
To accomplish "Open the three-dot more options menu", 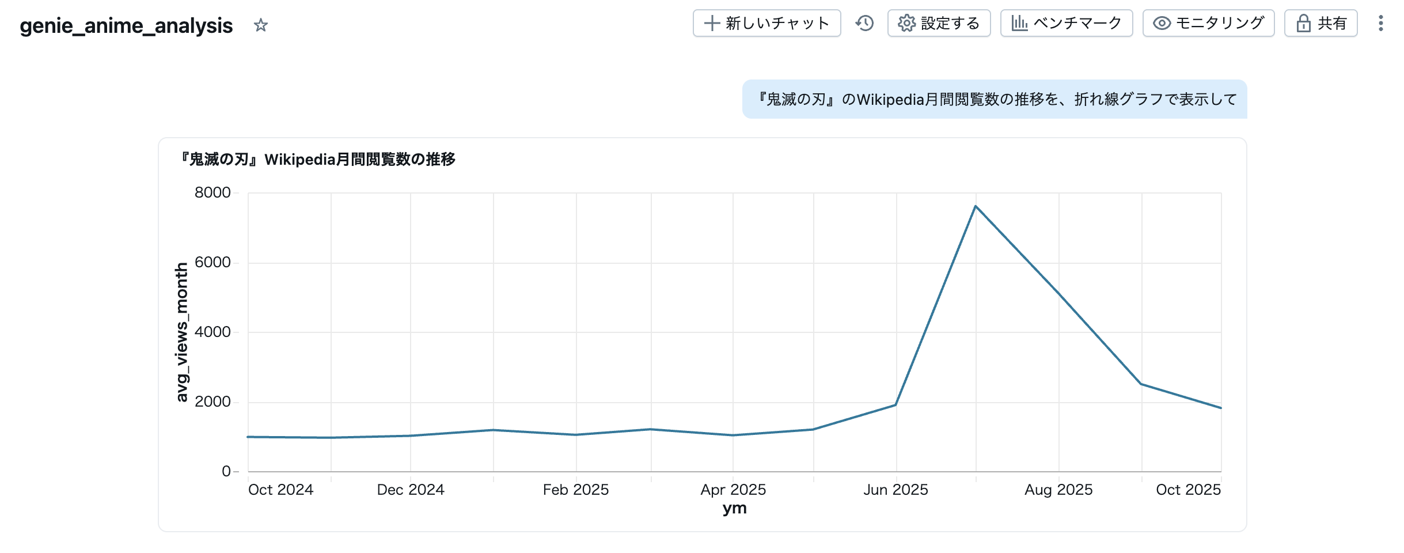I will (x=1380, y=23).
